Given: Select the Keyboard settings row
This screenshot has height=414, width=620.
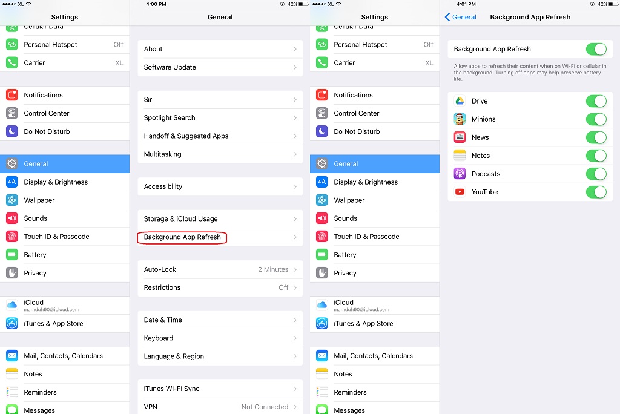Looking at the screenshot, I should (x=220, y=338).
